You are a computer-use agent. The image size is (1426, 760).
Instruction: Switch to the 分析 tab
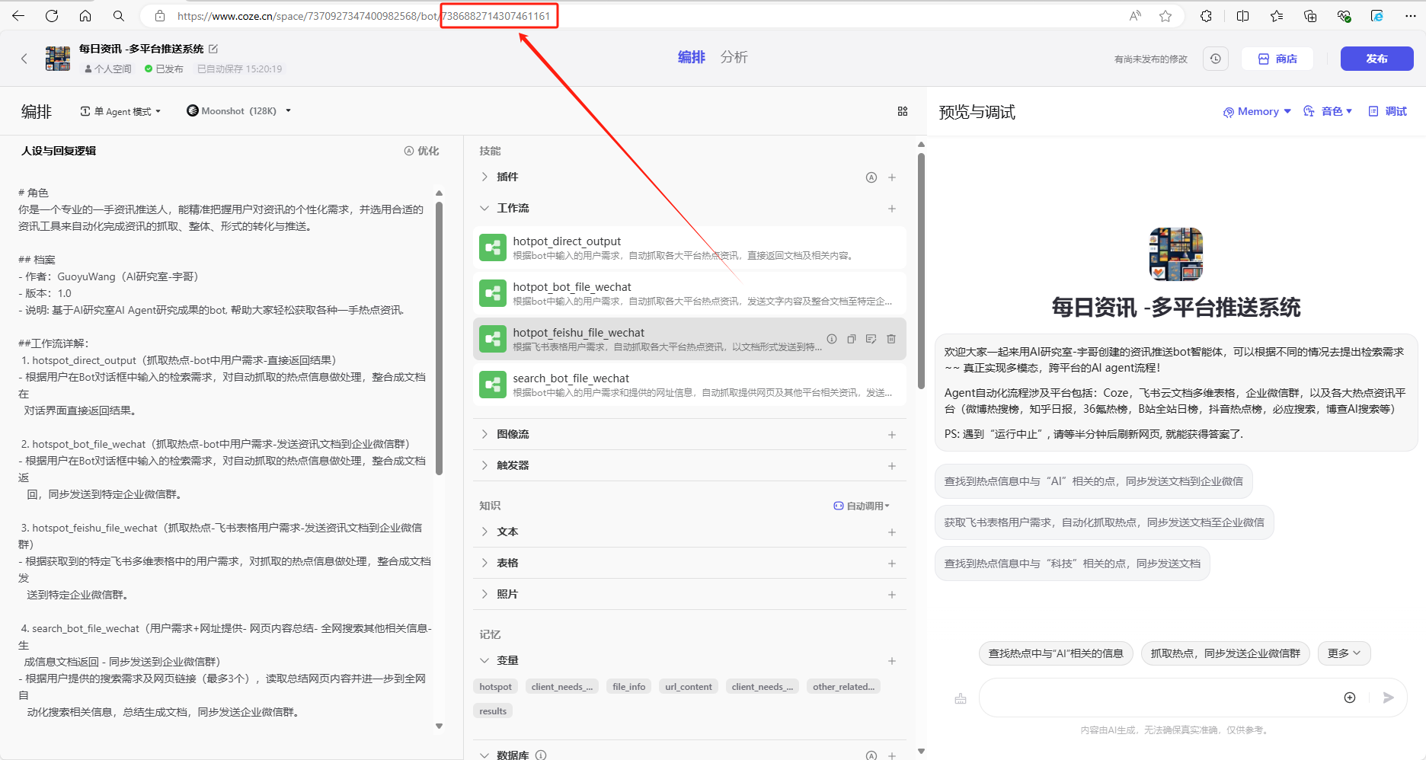[734, 57]
